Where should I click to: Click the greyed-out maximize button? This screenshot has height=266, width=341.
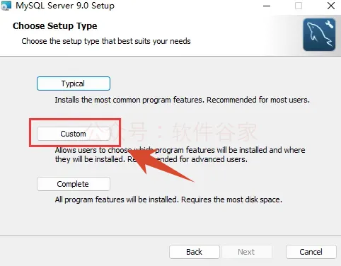click(x=299, y=6)
